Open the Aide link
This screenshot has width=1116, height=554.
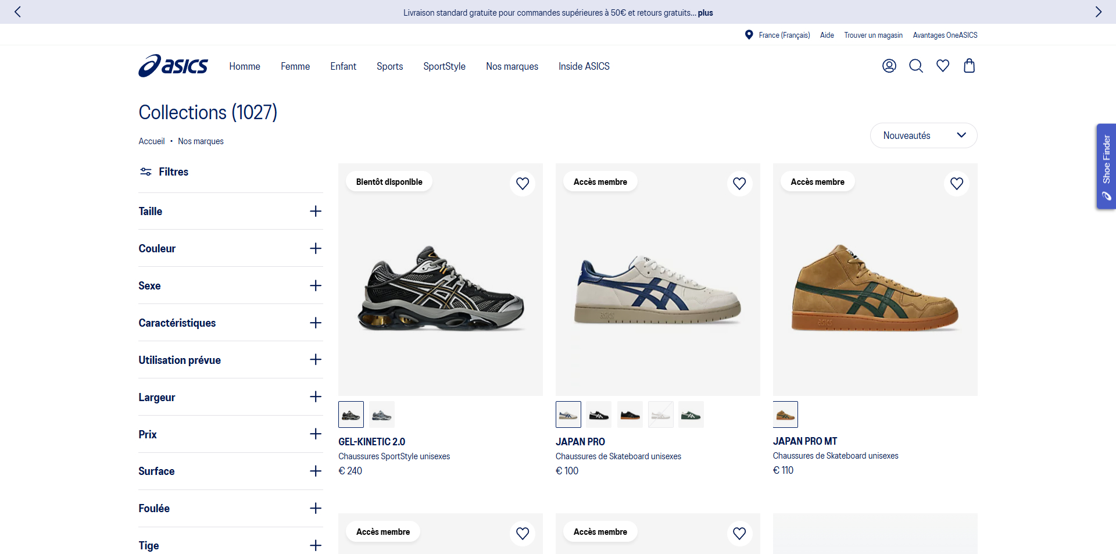827,35
